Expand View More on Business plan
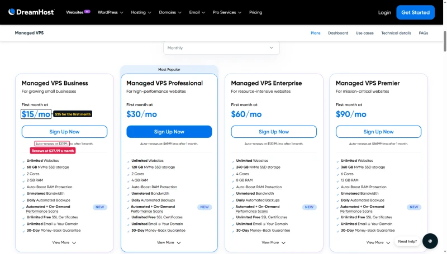 coord(64,243)
